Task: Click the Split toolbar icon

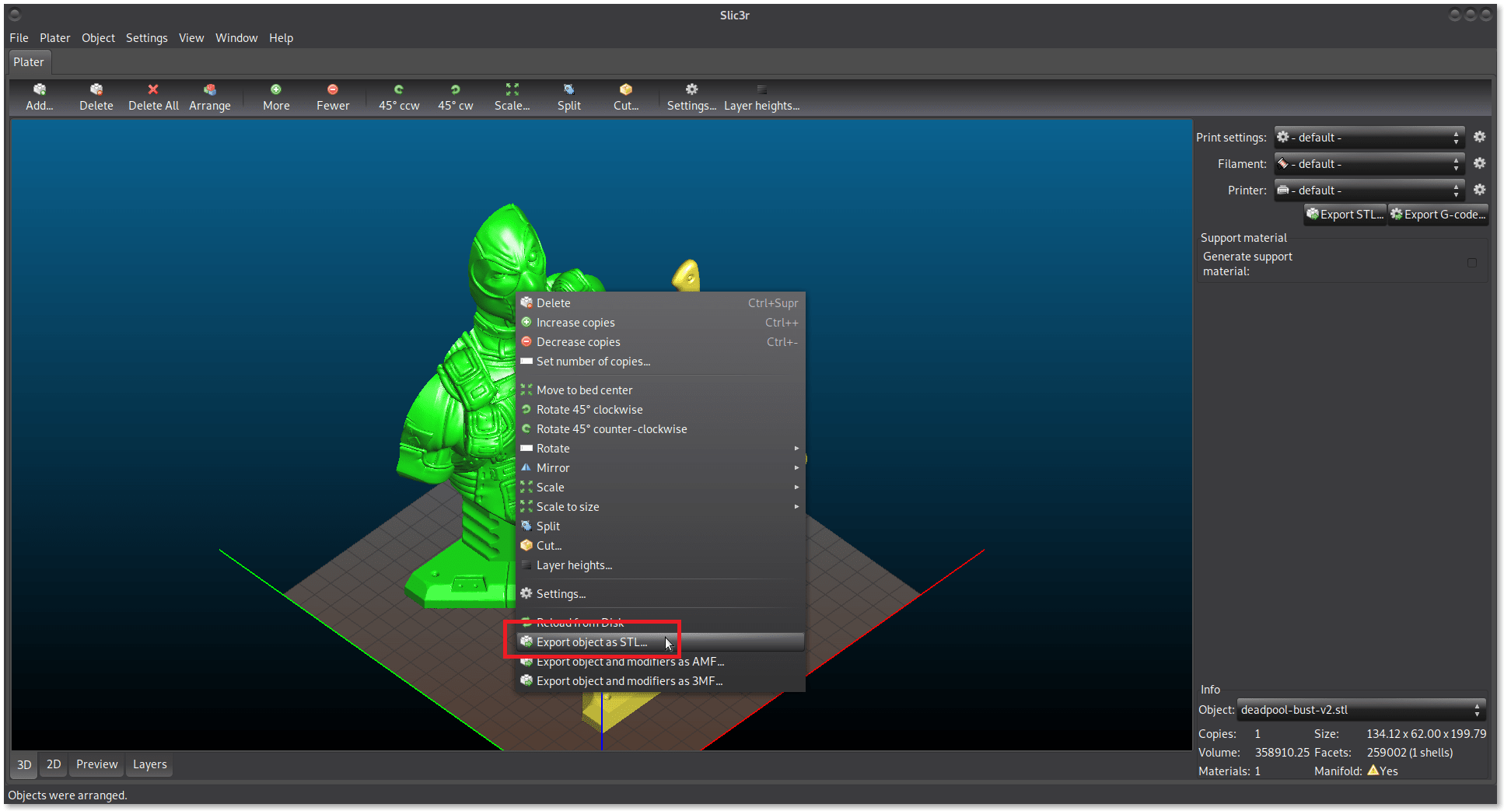Action: click(x=568, y=90)
